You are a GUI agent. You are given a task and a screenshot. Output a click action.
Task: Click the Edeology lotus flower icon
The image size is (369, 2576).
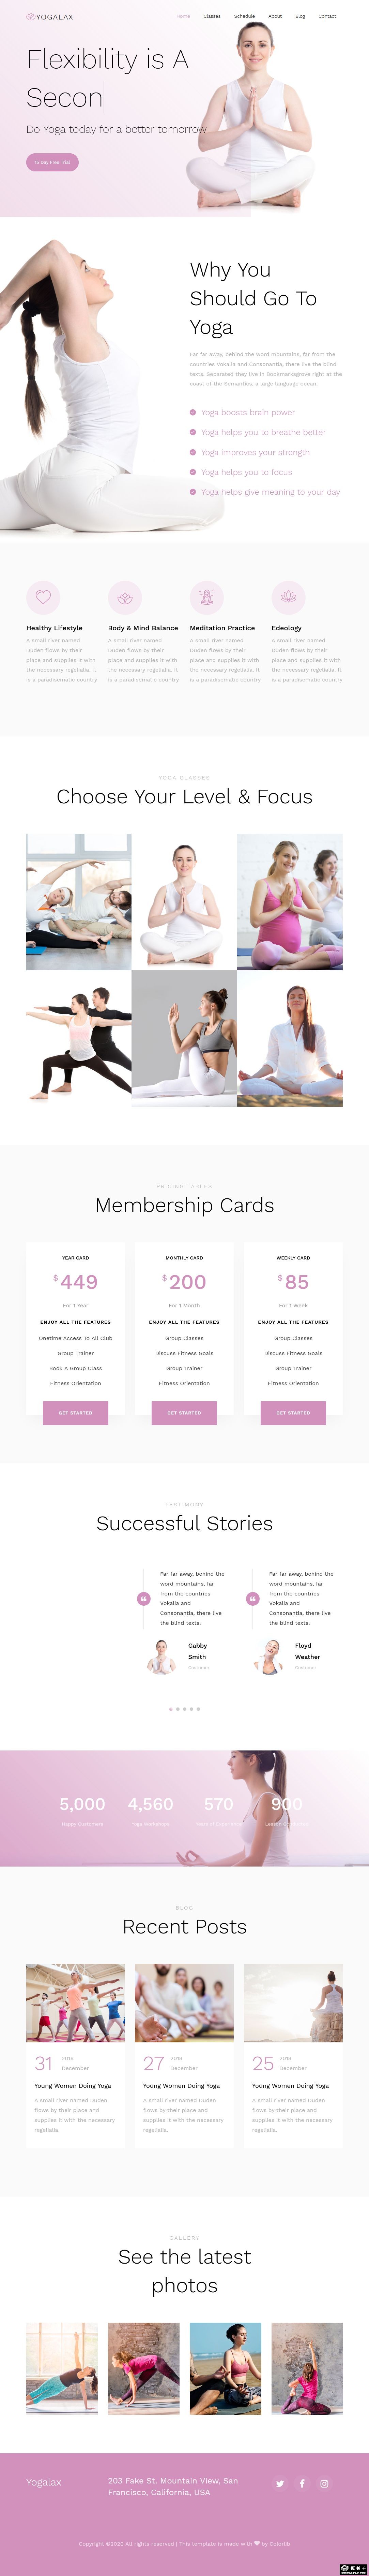(288, 597)
